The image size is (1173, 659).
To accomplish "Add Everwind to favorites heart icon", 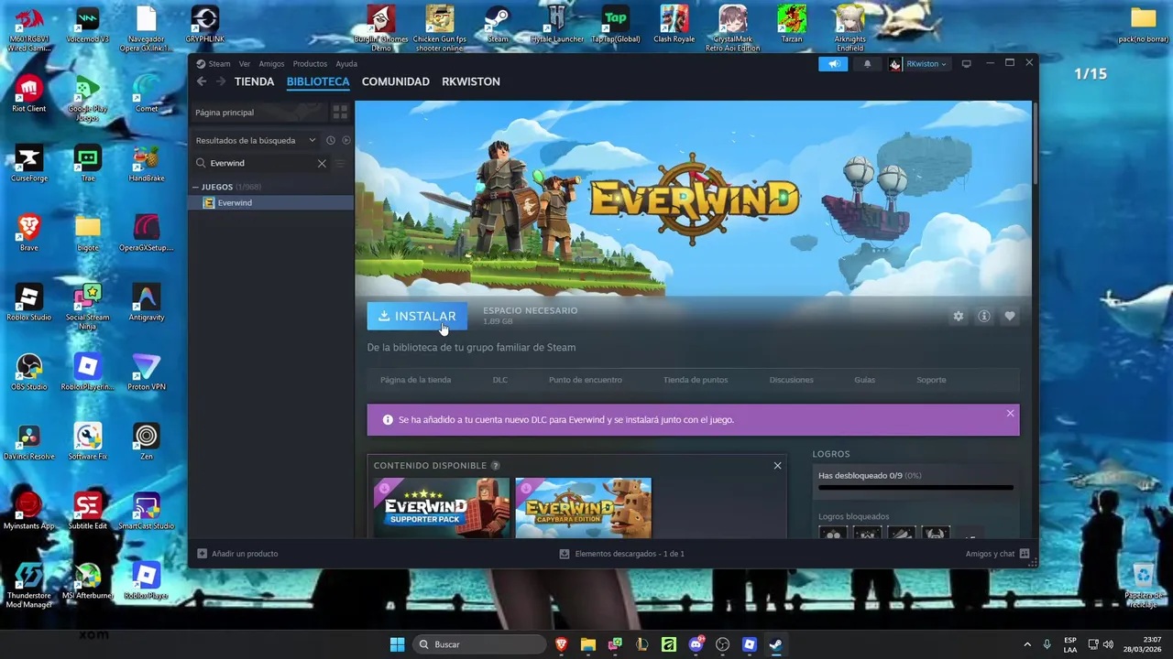I will pyautogui.click(x=1010, y=316).
